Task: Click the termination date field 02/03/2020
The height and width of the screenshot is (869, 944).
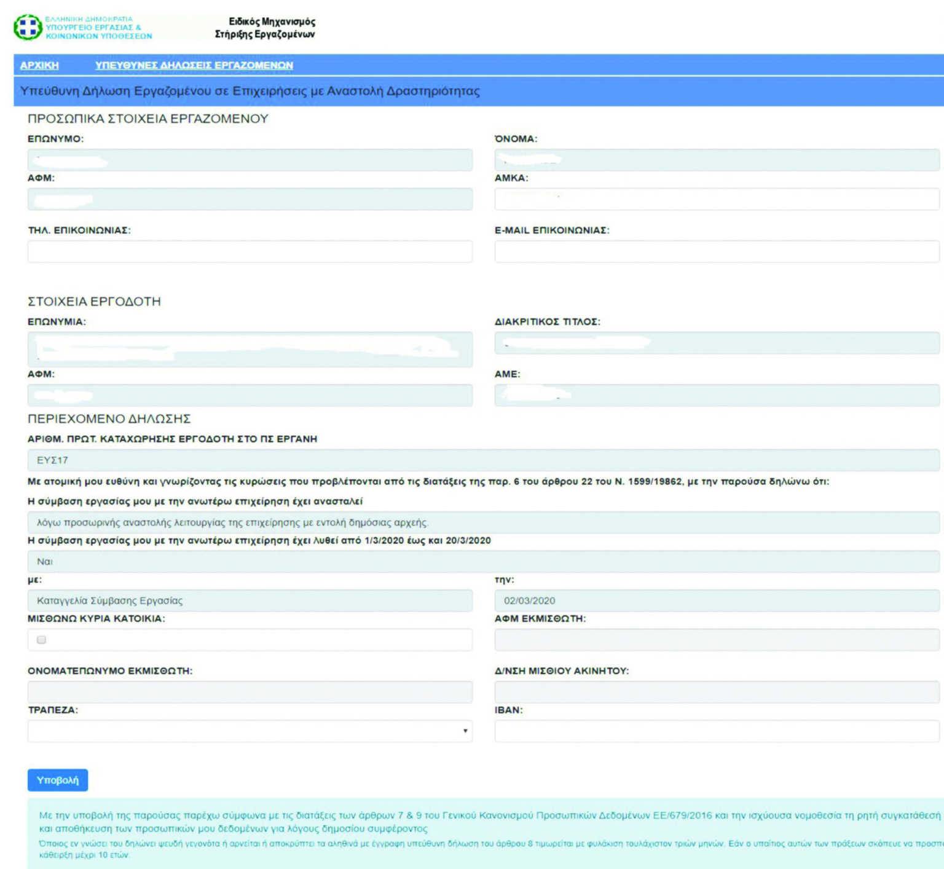Action: (x=717, y=600)
